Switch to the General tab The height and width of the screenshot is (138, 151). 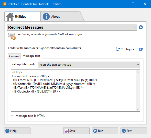[14, 56]
